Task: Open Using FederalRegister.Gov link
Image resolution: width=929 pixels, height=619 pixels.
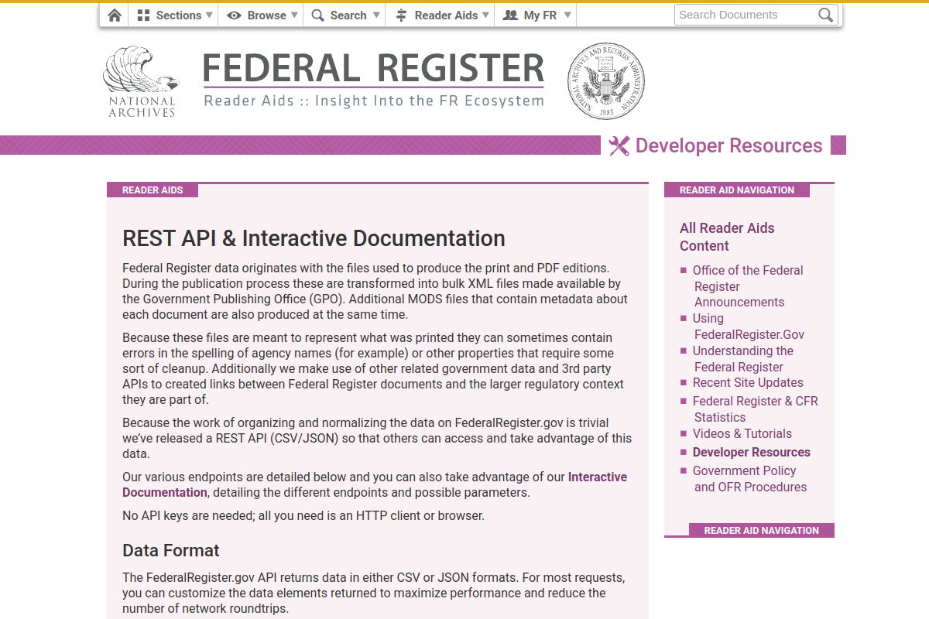Action: (x=748, y=327)
